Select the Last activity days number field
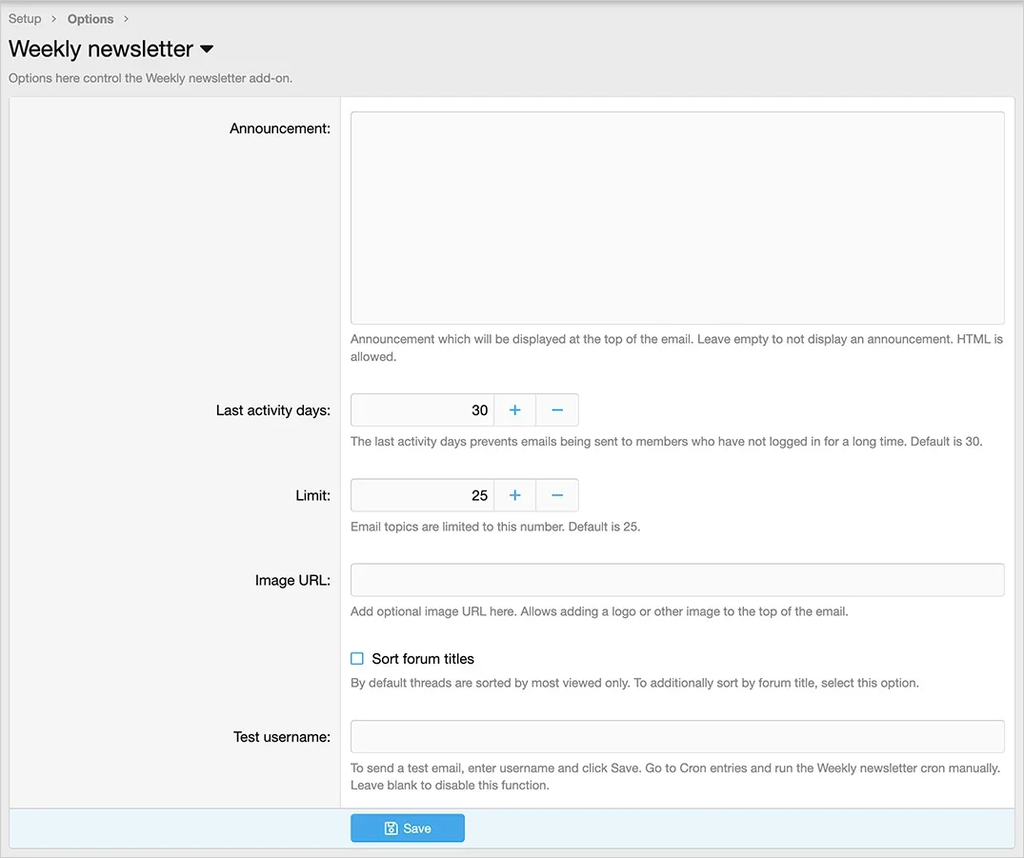 422,410
